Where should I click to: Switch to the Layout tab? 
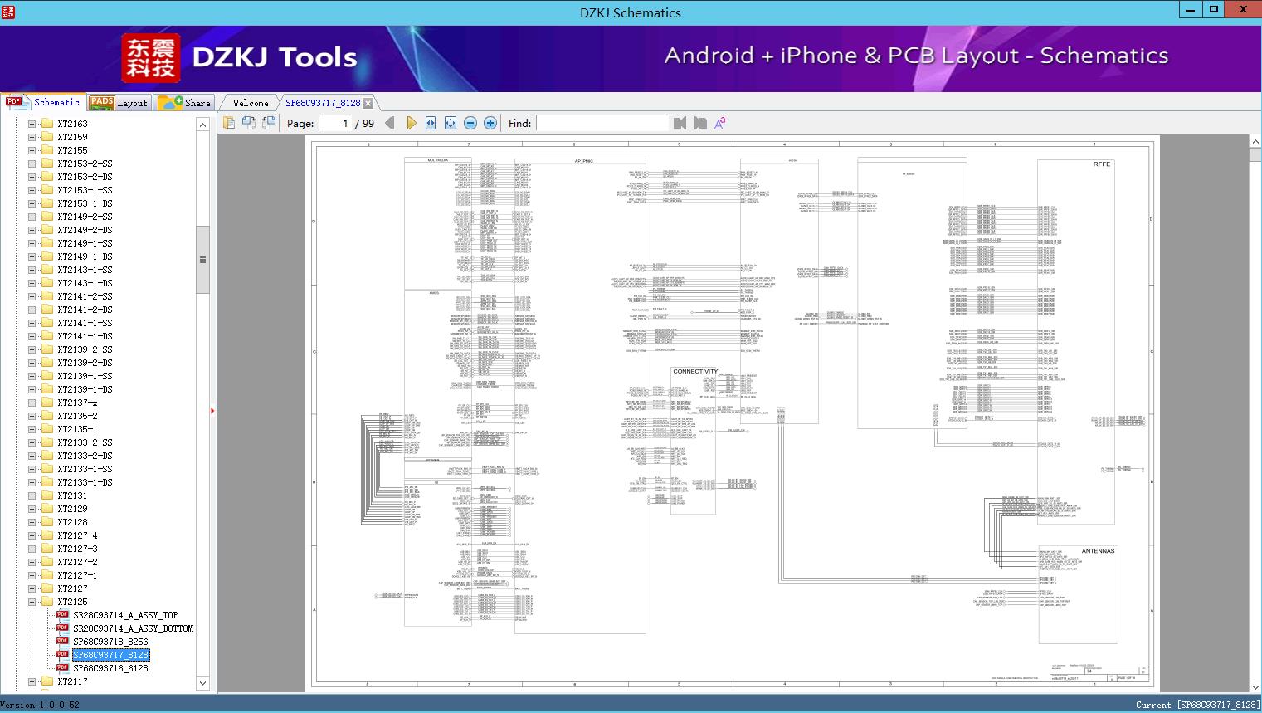tap(119, 103)
